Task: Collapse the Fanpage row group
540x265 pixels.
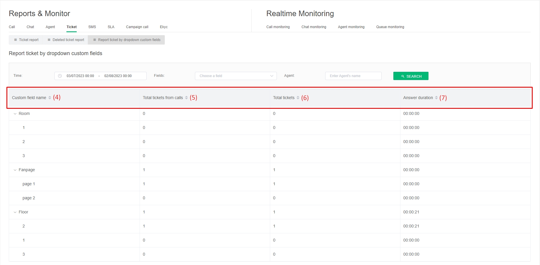Action: pyautogui.click(x=15, y=170)
